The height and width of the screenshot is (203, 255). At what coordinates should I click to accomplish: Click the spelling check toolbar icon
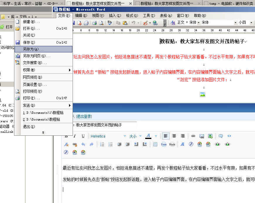point(110,23)
